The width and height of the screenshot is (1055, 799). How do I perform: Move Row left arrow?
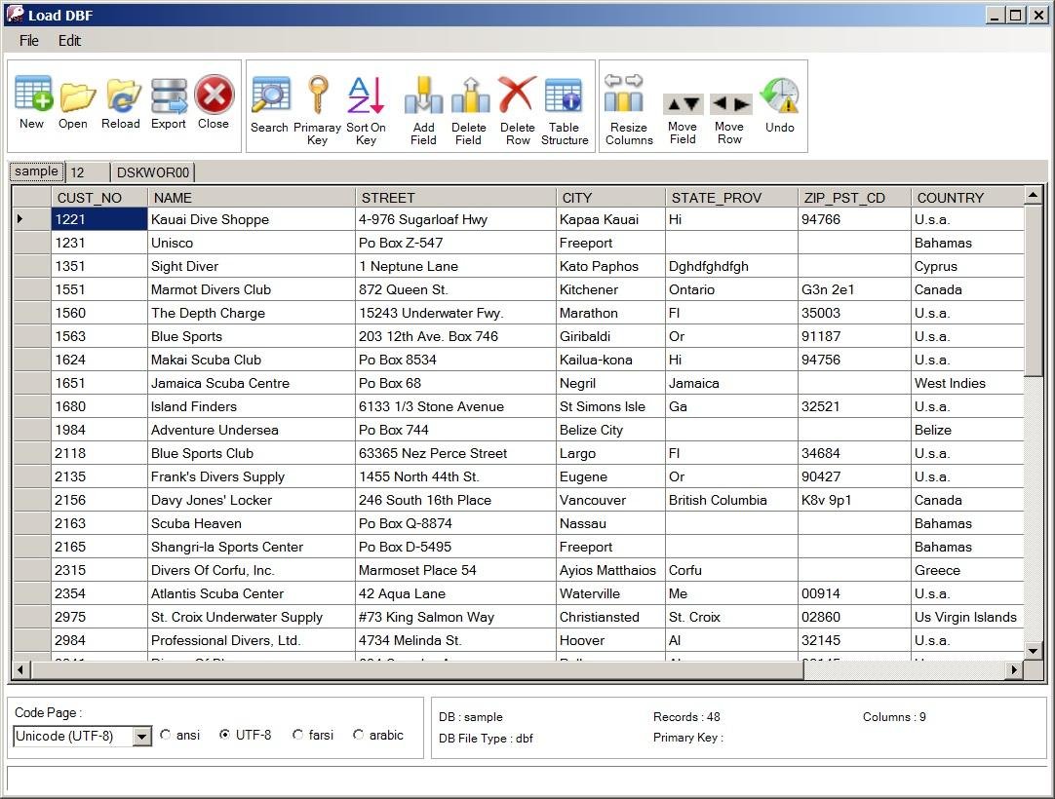tap(720, 103)
